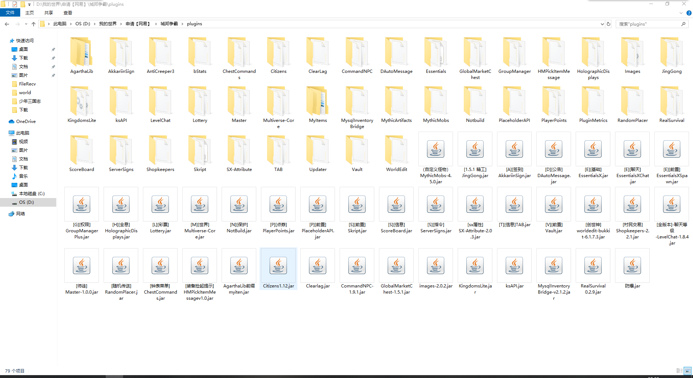Select 视频 in the navigation pane
Screen dimensions: 693x378
pyautogui.click(x=23, y=142)
